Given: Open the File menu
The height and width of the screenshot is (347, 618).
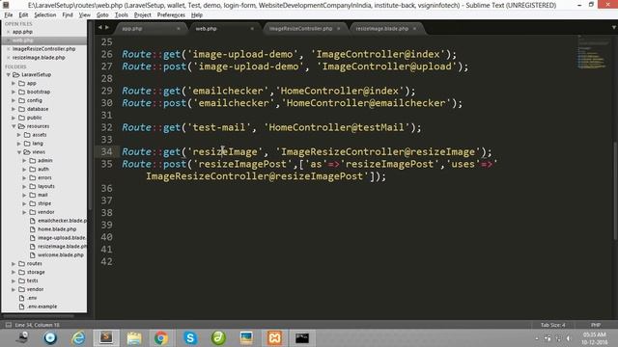Looking at the screenshot, I should (x=9, y=15).
